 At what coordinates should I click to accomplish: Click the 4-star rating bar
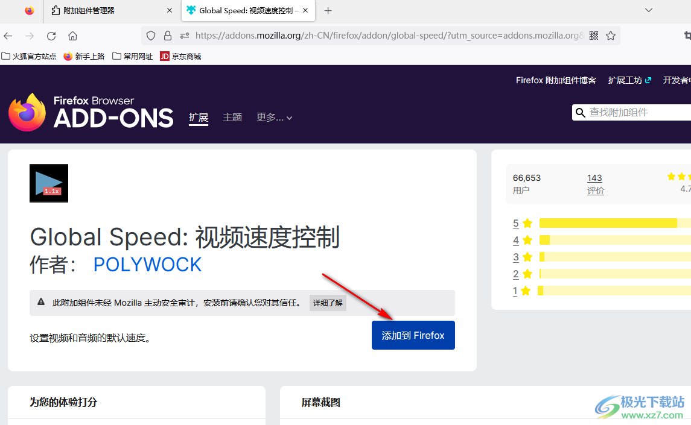coord(615,239)
